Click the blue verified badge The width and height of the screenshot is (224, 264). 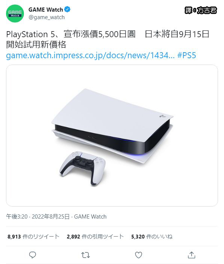click(67, 9)
